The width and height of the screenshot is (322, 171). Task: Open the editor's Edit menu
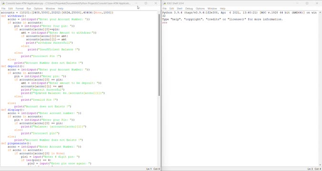[10, 9]
